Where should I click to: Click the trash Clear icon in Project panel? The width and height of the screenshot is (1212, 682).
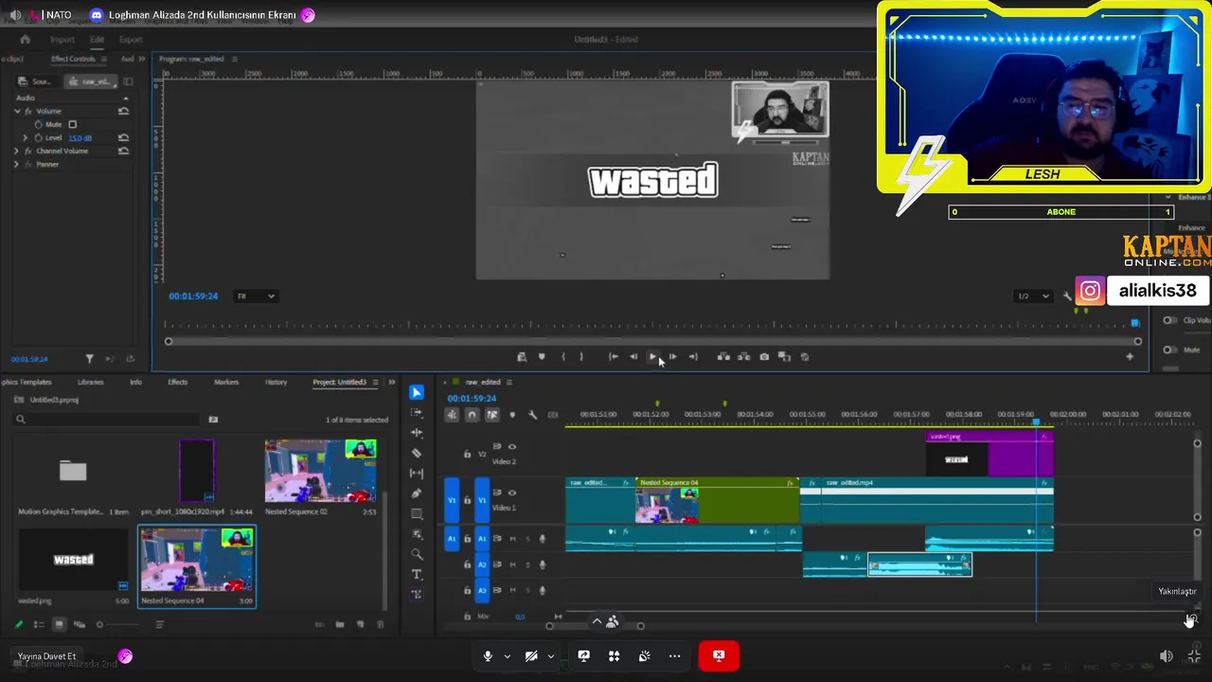[x=380, y=624]
